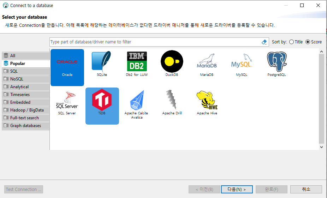Screen dimensions: 327x198
Task: Choose Microsoft SQL Server driver
Action: point(67,103)
